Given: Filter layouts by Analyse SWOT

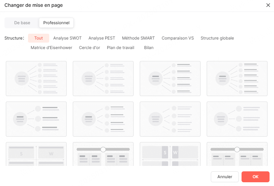Looking at the screenshot, I should click(67, 38).
